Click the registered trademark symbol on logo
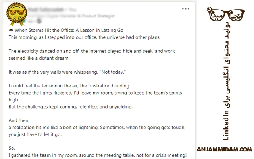254x159 pixels. tap(209, 9)
